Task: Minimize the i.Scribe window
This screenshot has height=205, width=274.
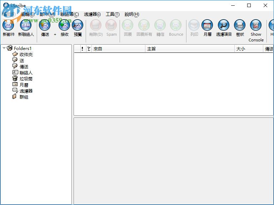Action: point(233,5)
